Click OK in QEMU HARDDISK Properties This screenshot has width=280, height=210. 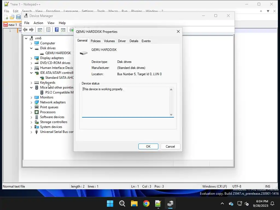point(148,147)
